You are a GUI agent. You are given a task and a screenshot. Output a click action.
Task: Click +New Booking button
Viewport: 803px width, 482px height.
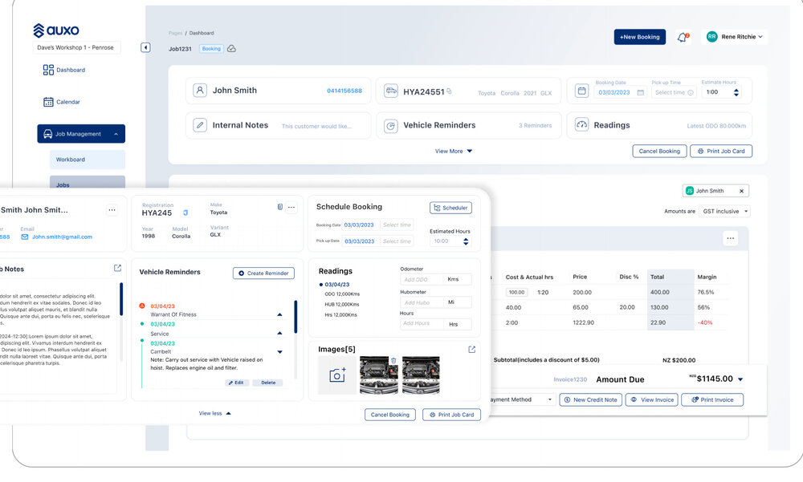640,37
